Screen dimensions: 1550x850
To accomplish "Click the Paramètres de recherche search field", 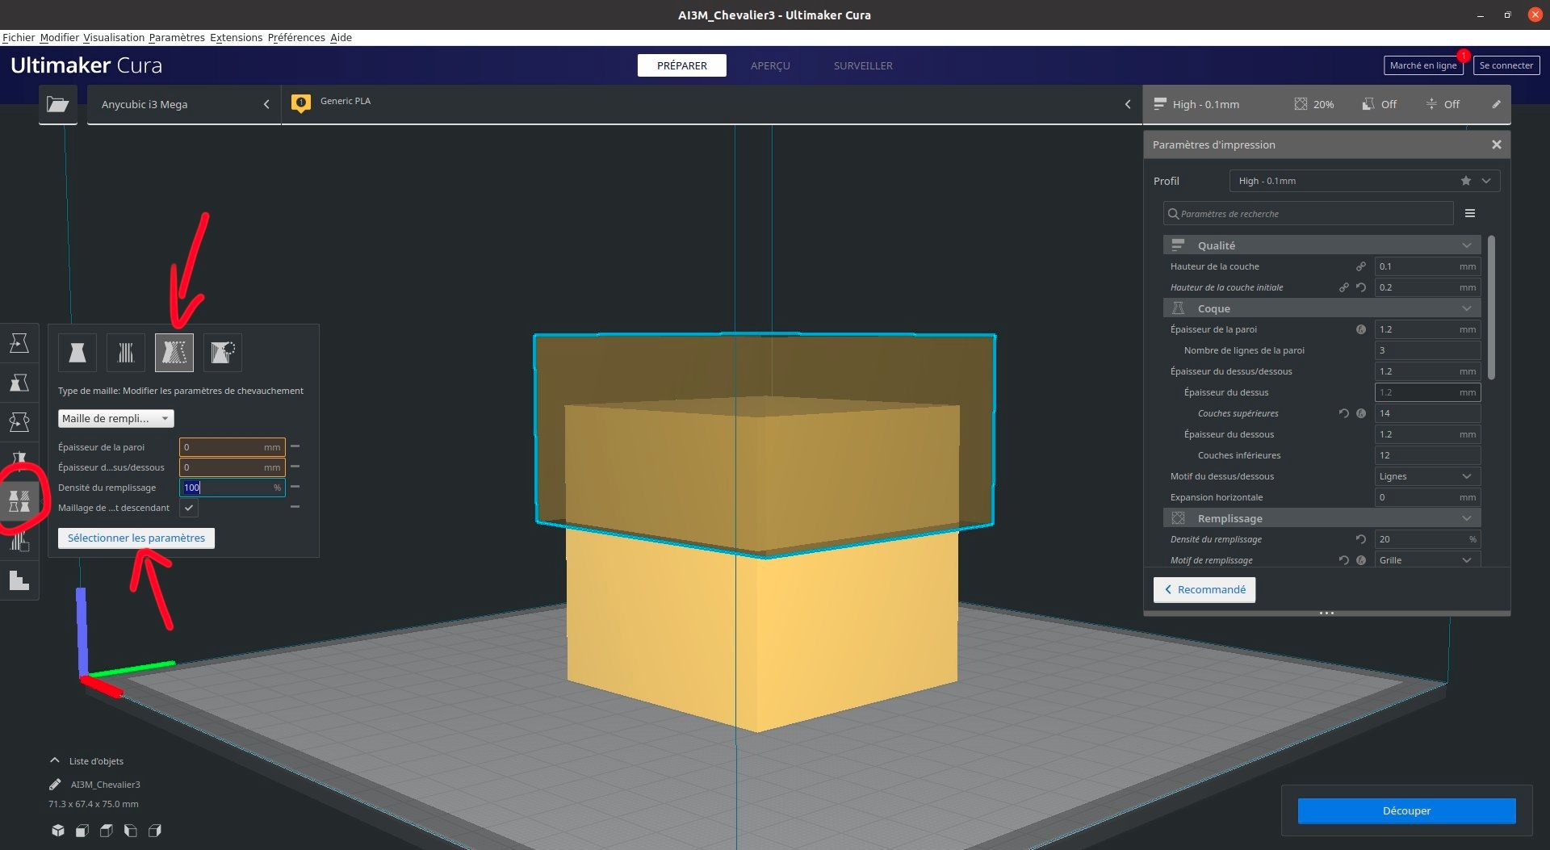I will point(1308,213).
